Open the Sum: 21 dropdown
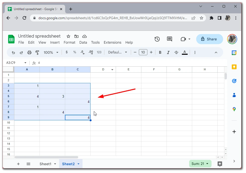This screenshot has height=173, width=246. [x=200, y=164]
